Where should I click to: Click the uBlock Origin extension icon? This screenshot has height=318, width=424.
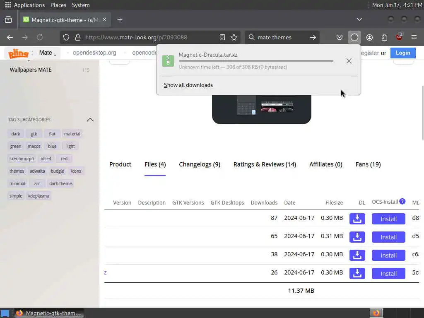pos(399,37)
